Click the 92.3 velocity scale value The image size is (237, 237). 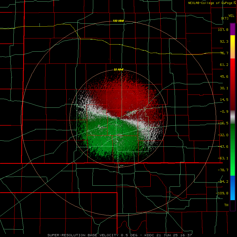pyautogui.click(x=224, y=41)
